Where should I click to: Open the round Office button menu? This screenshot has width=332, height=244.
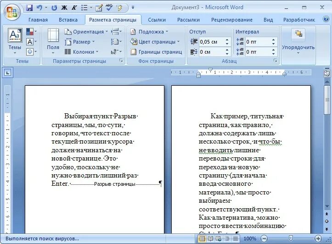coord(12,11)
